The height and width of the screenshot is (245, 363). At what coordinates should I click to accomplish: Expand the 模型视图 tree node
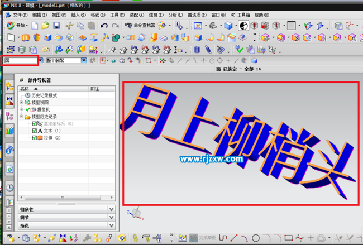tap(21, 102)
